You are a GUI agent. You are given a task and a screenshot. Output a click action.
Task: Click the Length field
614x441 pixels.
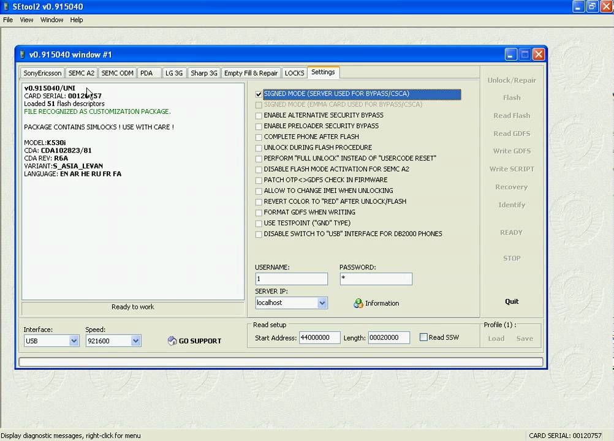point(389,337)
